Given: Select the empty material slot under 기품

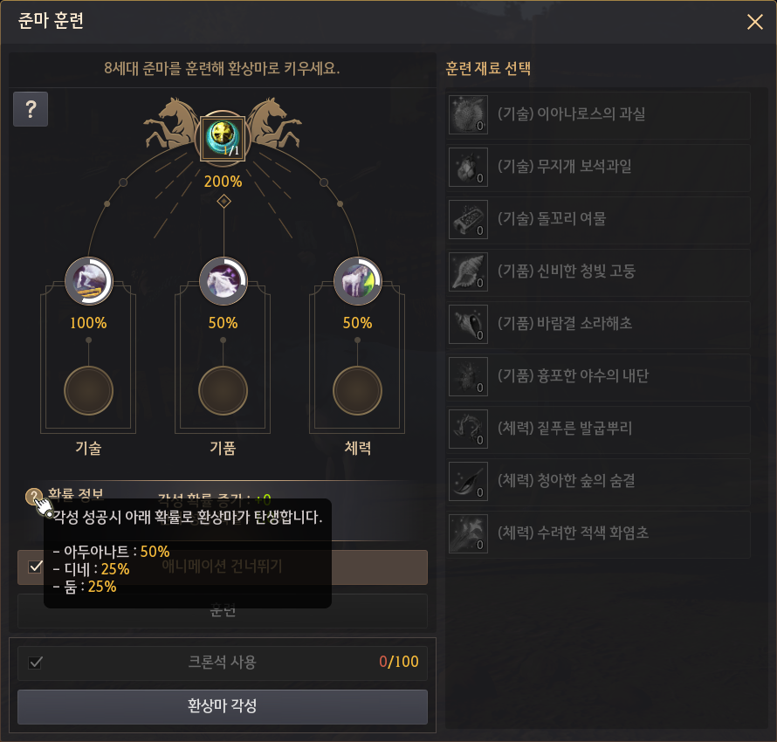Looking at the screenshot, I should point(223,391).
